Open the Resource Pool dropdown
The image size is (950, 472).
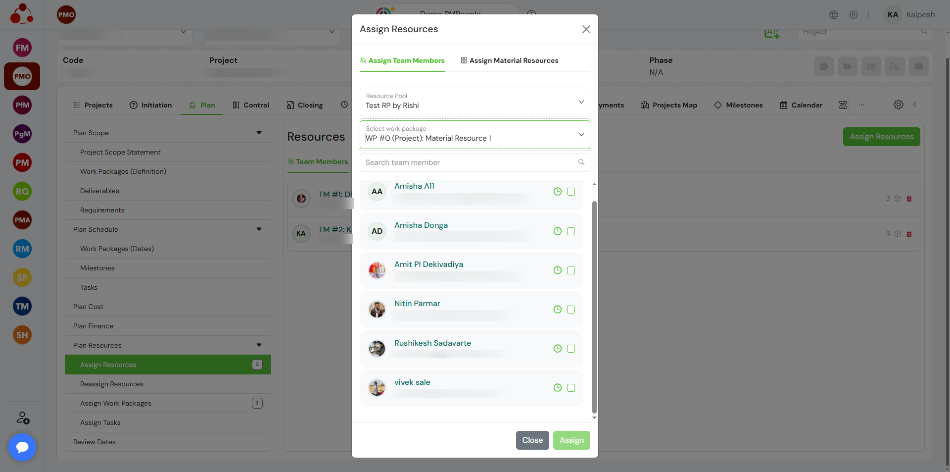pos(475,102)
